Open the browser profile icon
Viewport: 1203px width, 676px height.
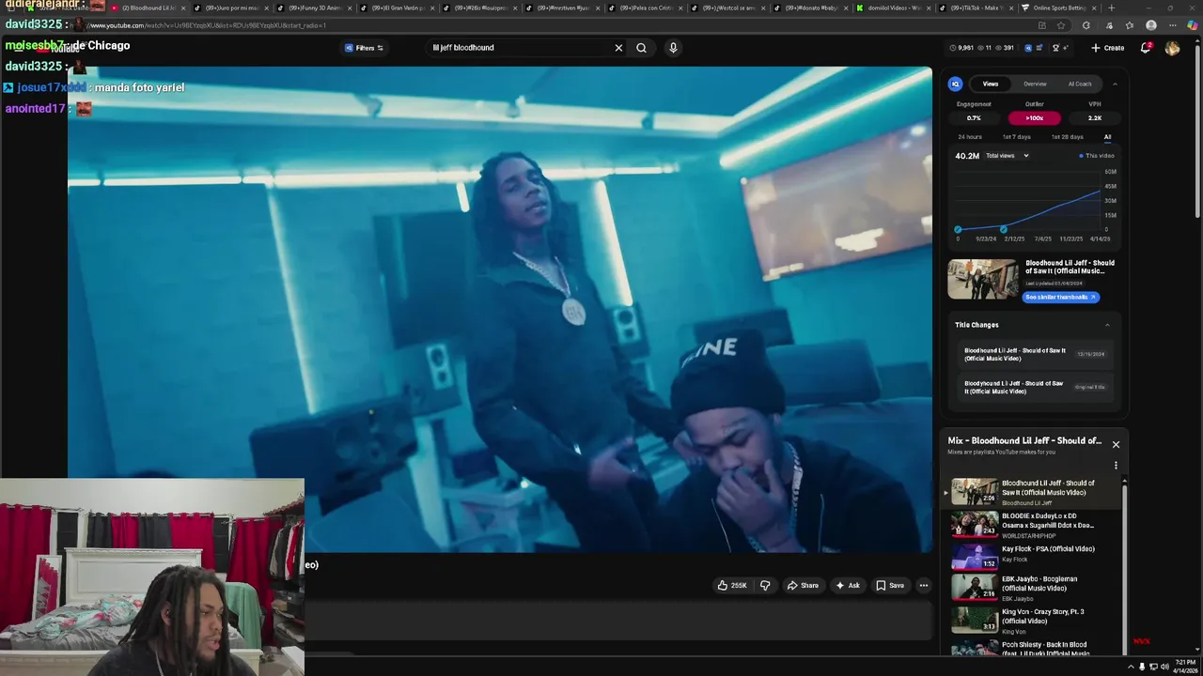pos(1151,25)
